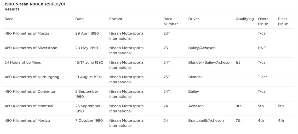Click the Qualifying column header
Screen dimensions: 298x134
(244, 19)
